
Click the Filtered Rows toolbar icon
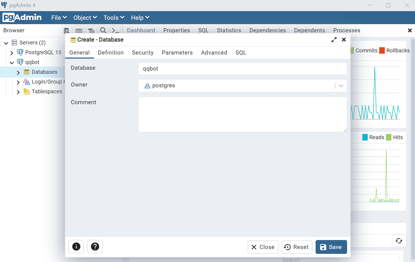91,30
